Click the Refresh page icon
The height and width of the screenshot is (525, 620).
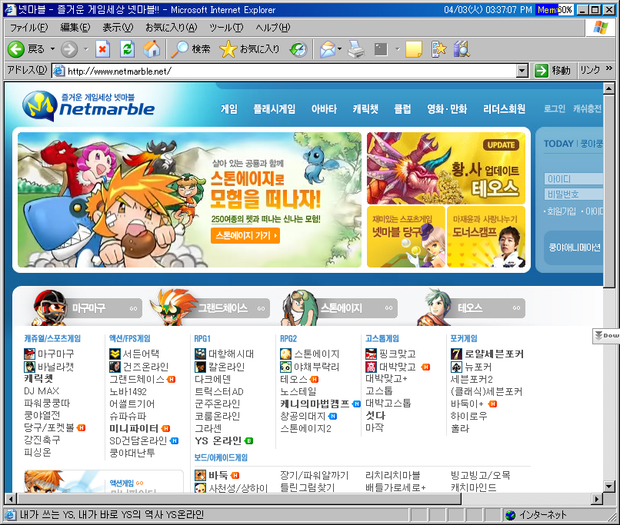tap(127, 49)
